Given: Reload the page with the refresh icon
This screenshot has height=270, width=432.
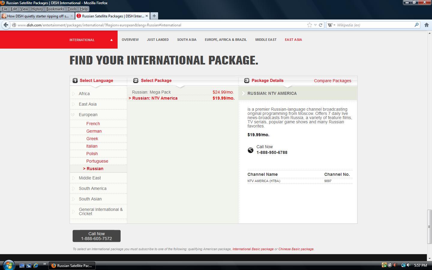Looking at the screenshot, I should click(320, 25).
